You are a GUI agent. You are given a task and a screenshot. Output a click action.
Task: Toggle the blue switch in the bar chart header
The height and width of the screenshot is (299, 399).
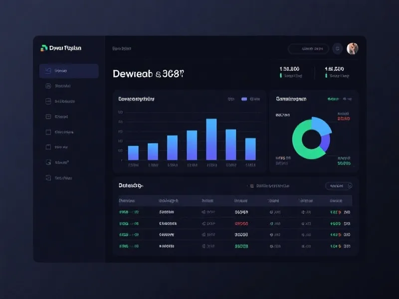point(244,99)
